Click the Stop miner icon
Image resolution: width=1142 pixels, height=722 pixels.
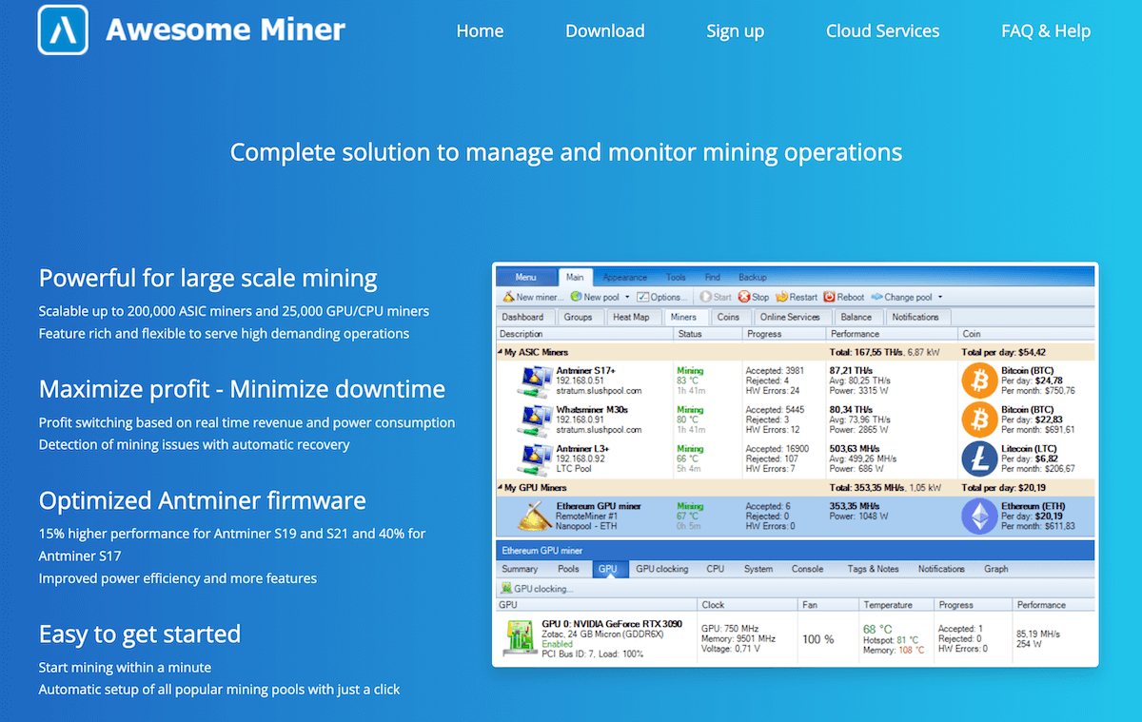[x=744, y=296]
